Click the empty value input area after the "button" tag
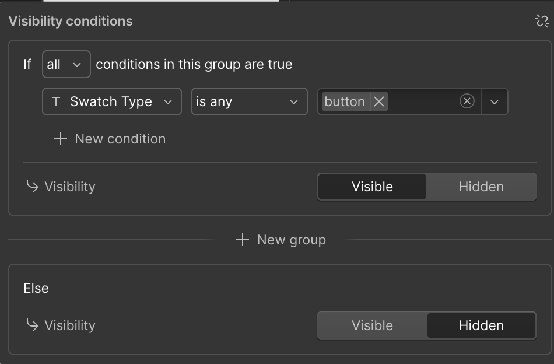554x364 pixels. pos(422,101)
